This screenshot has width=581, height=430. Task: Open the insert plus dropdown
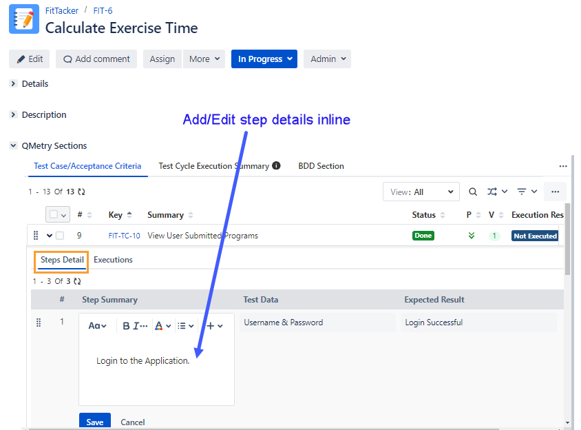215,326
